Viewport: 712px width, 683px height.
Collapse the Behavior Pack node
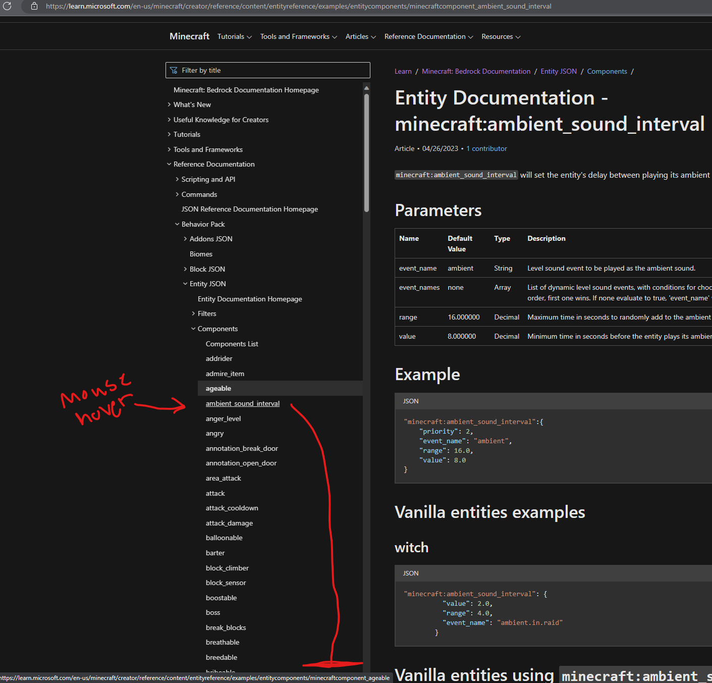(x=177, y=224)
